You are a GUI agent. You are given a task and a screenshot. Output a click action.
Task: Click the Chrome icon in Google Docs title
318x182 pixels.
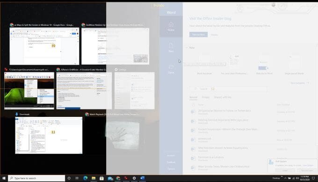click(12, 25)
